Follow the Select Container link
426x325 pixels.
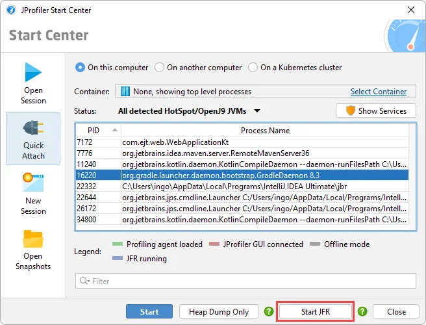[x=379, y=92]
